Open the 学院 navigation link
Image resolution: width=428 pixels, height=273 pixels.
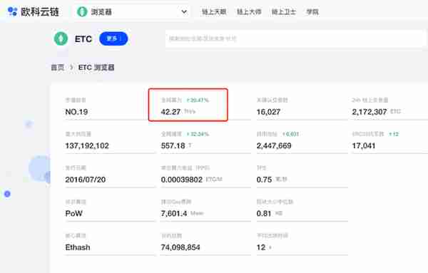click(x=312, y=11)
